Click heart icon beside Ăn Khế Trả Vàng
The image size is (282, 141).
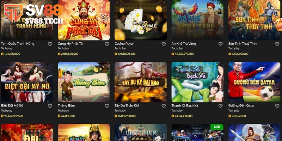(221, 44)
